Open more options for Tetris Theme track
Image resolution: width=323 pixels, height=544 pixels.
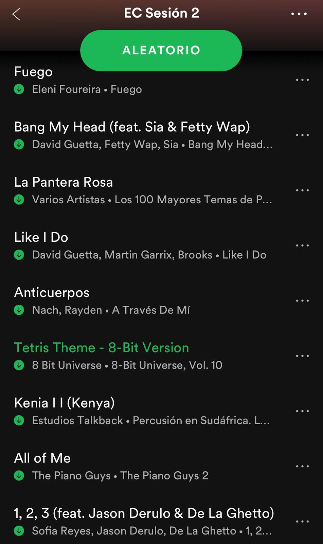click(x=302, y=356)
